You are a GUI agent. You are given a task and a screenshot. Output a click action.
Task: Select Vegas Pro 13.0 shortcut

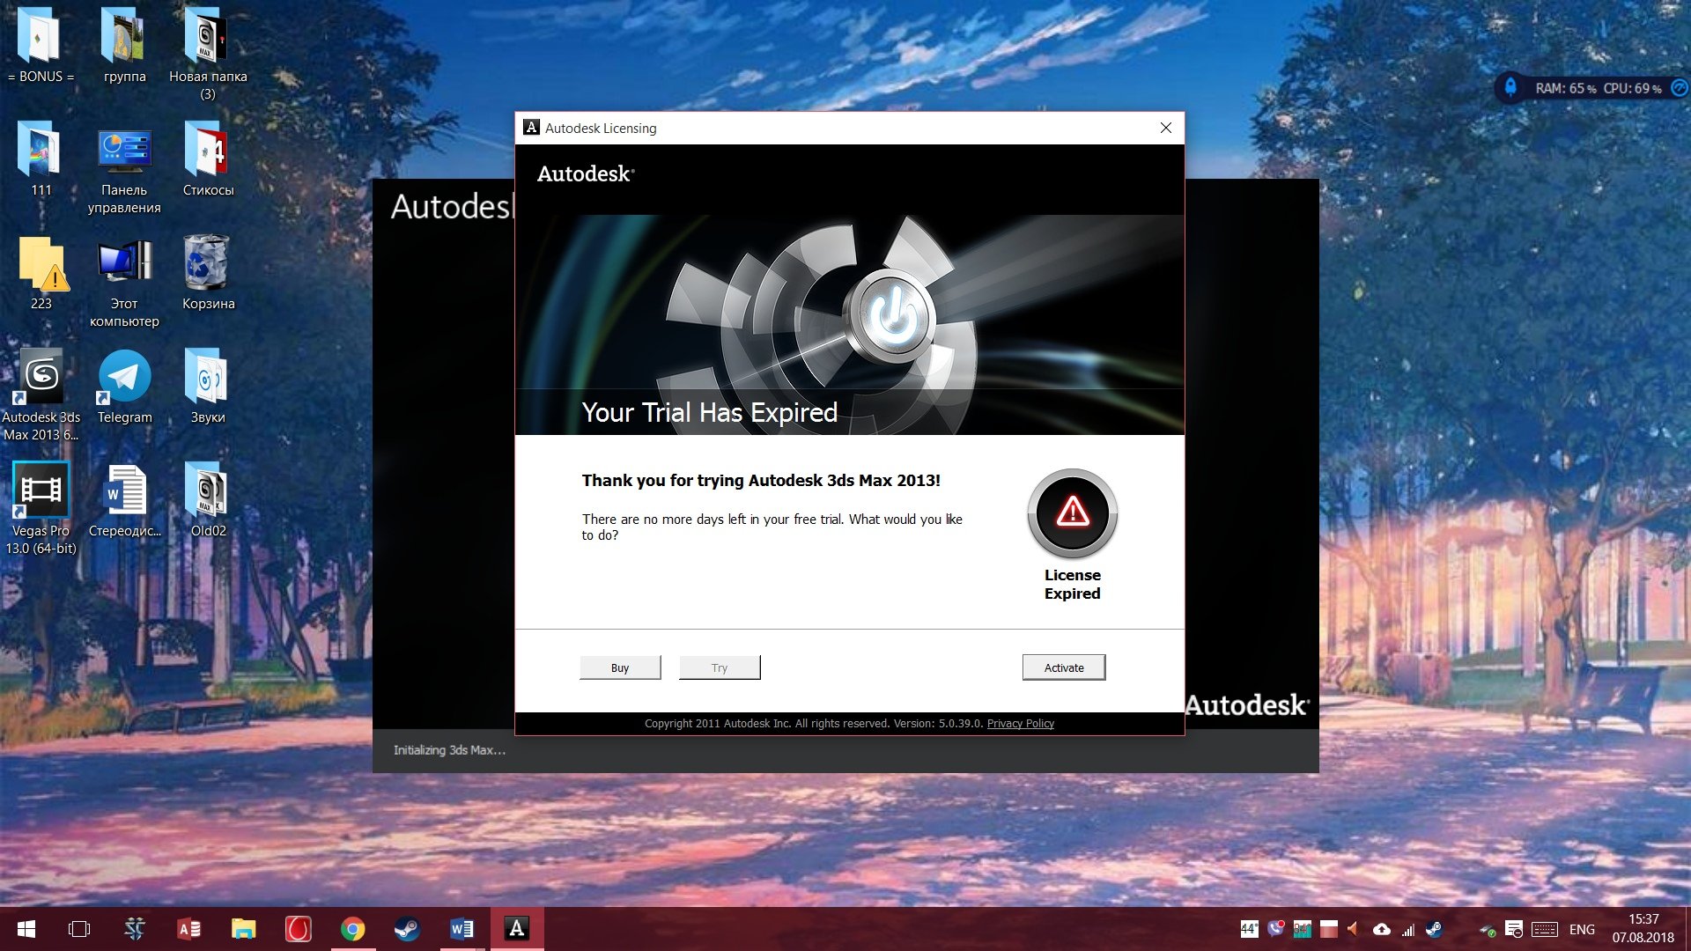click(41, 509)
